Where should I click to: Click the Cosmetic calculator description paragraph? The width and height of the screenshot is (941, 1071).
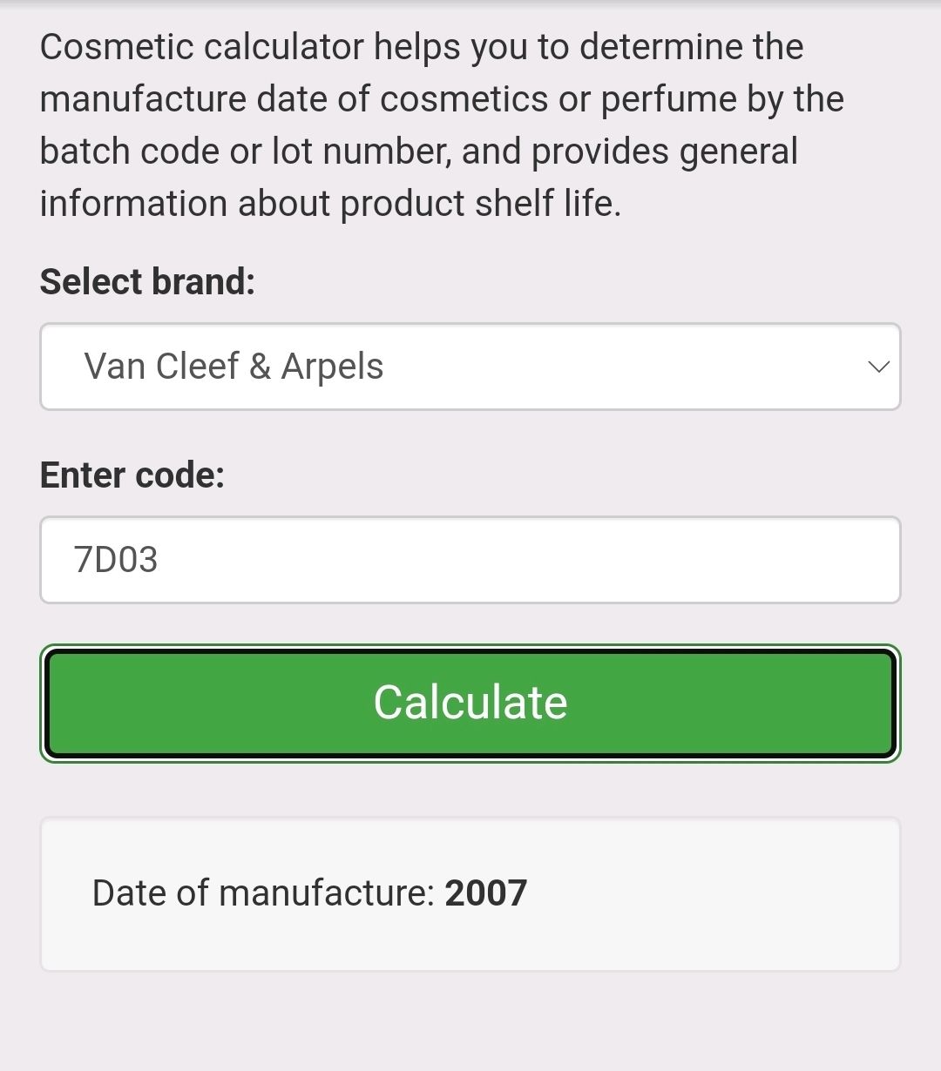[442, 125]
